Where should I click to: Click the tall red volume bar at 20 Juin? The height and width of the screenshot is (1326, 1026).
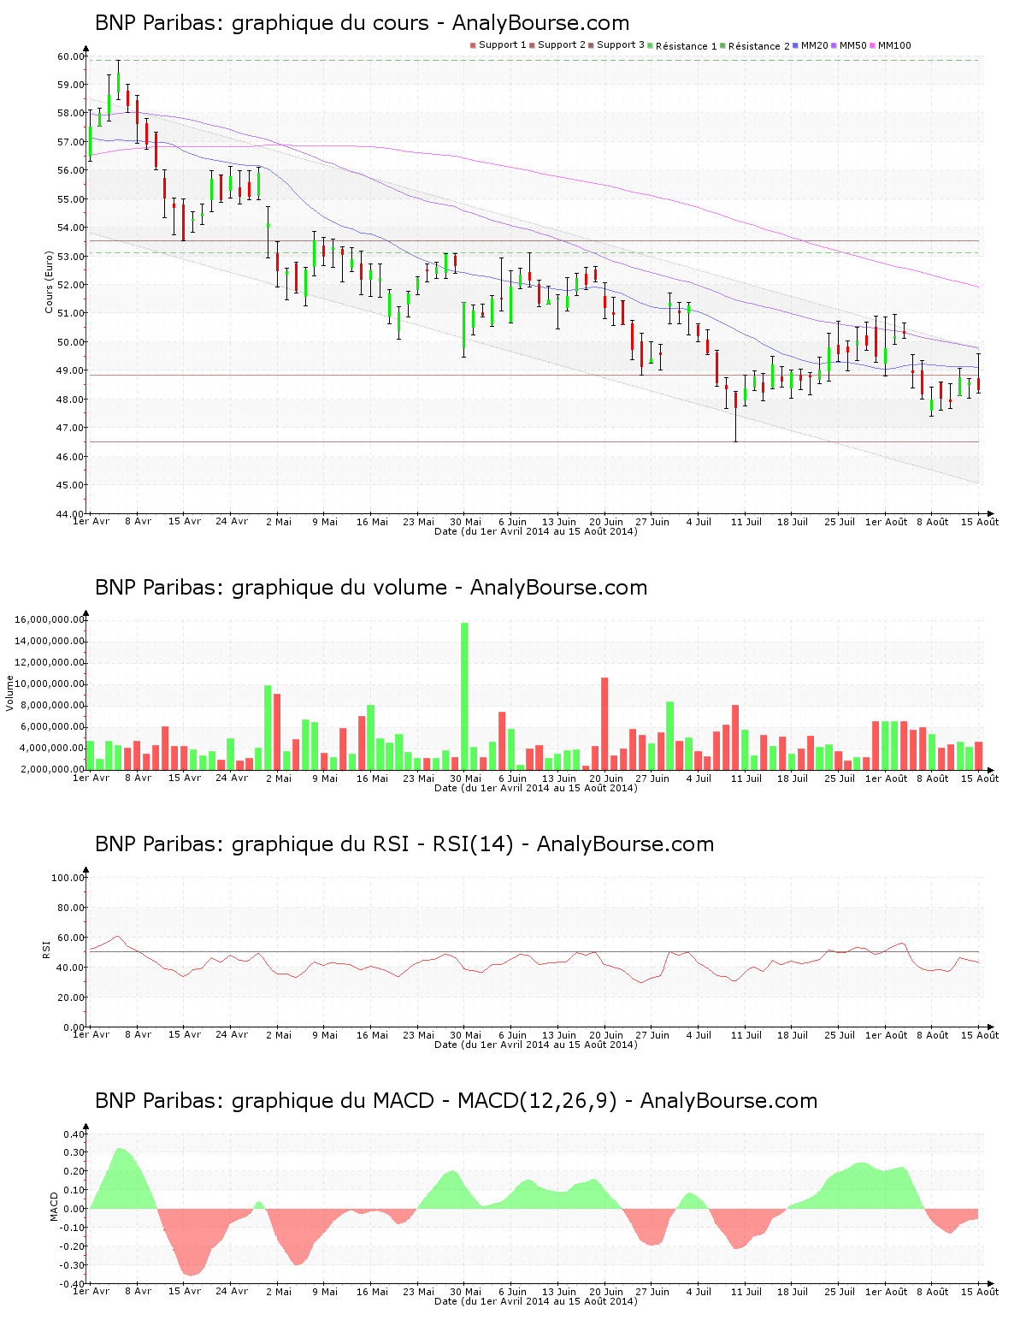point(604,724)
